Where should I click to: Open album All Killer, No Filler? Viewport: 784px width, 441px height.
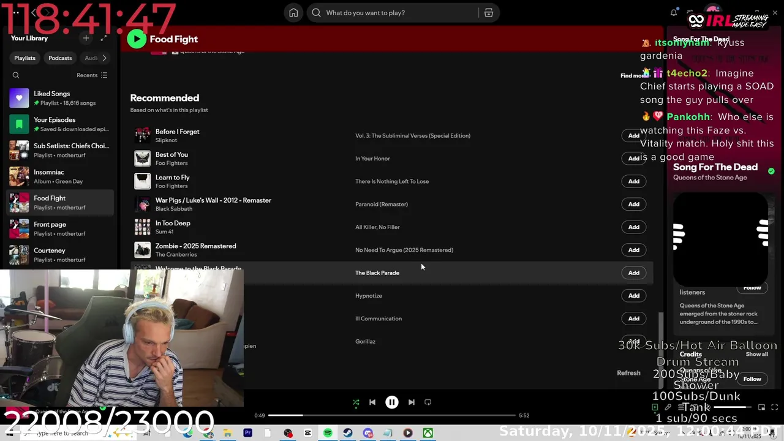tap(377, 227)
